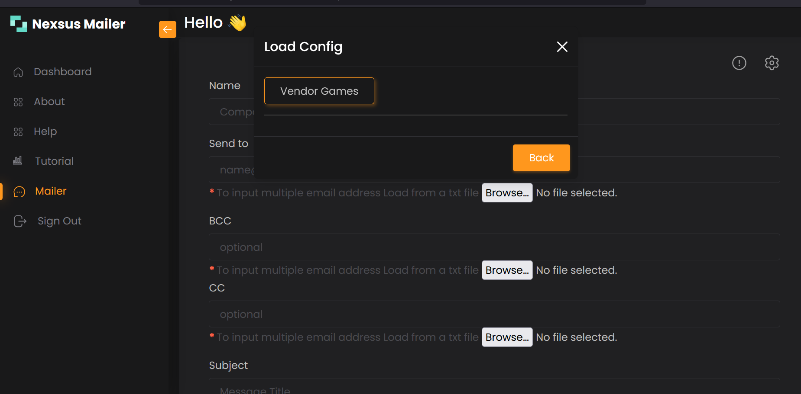This screenshot has width=801, height=394.
Task: Open settings gear icon
Action: [x=772, y=63]
